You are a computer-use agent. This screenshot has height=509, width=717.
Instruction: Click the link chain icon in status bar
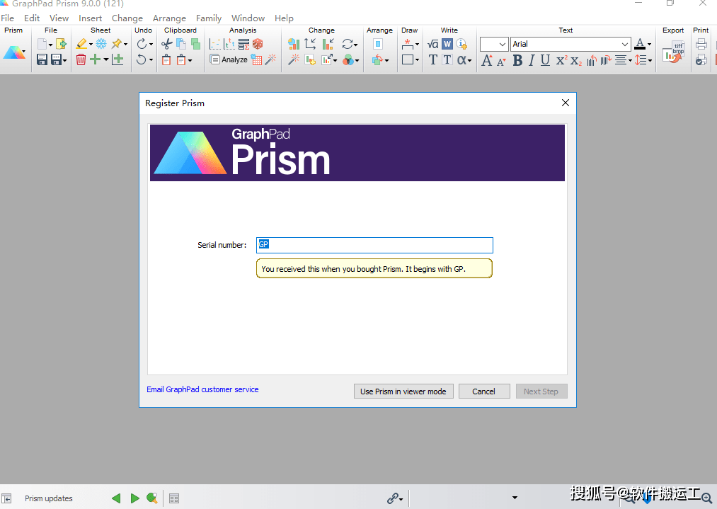click(393, 498)
